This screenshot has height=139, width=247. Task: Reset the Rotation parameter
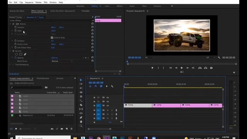[x=92, y=41]
